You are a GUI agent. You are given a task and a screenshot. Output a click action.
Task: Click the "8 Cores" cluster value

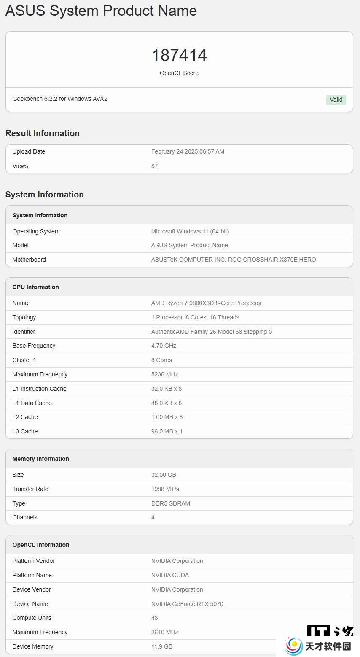[x=161, y=360]
